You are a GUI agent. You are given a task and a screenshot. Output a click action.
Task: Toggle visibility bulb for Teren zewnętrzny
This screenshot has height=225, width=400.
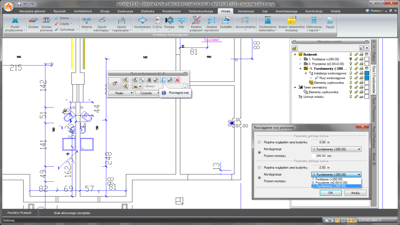point(351,87)
